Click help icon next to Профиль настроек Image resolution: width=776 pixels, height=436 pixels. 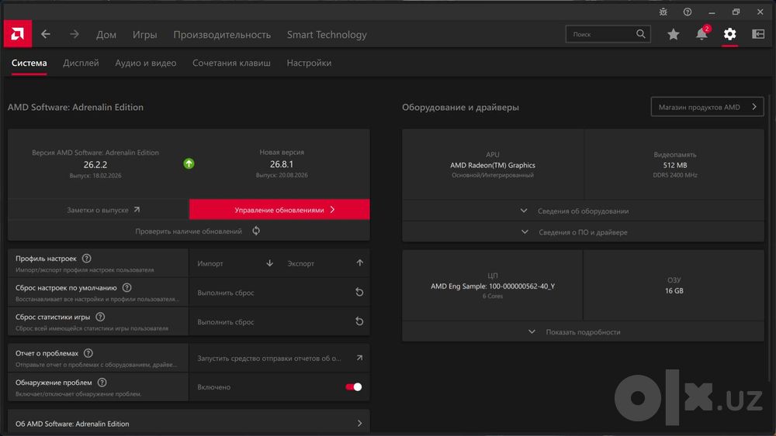click(87, 258)
